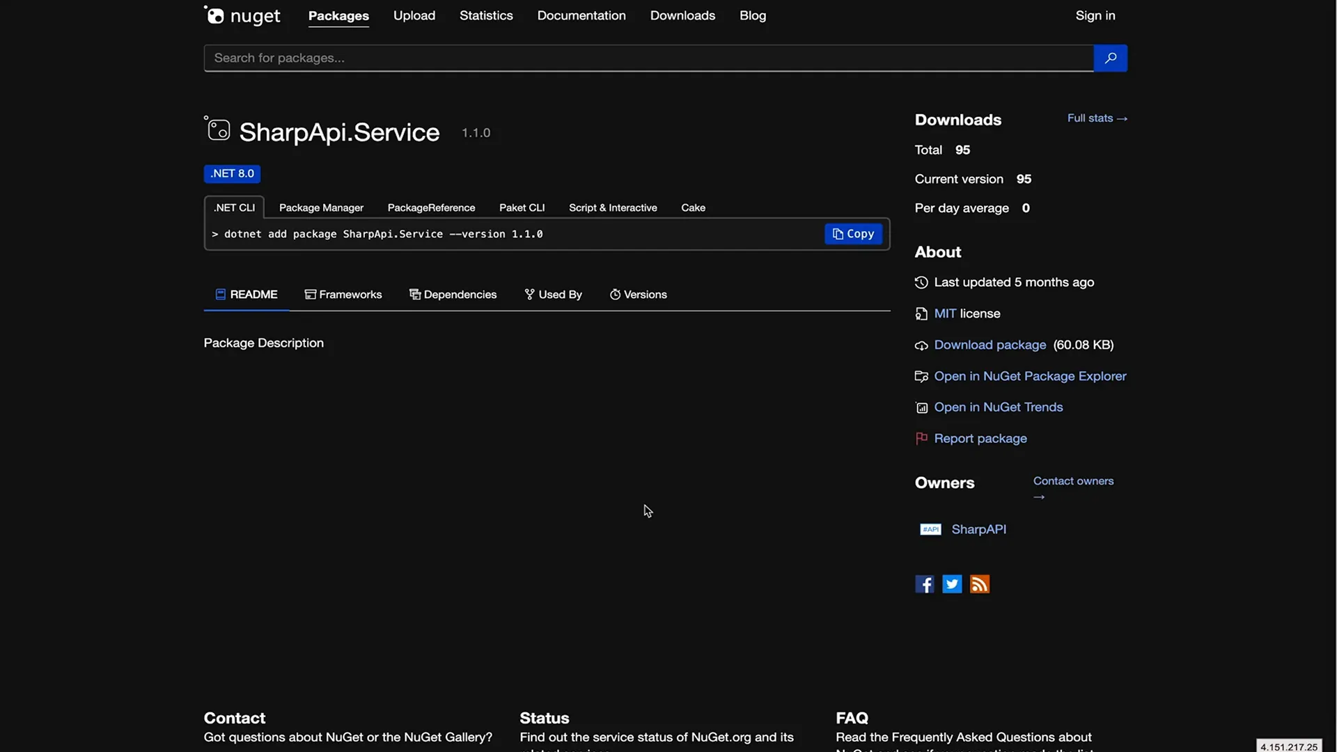The image size is (1337, 752).
Task: Click the dotnet add package command text
Action: [383, 234]
